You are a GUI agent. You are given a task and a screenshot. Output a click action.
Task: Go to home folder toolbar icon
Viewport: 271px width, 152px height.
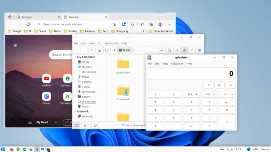(x=99, y=50)
